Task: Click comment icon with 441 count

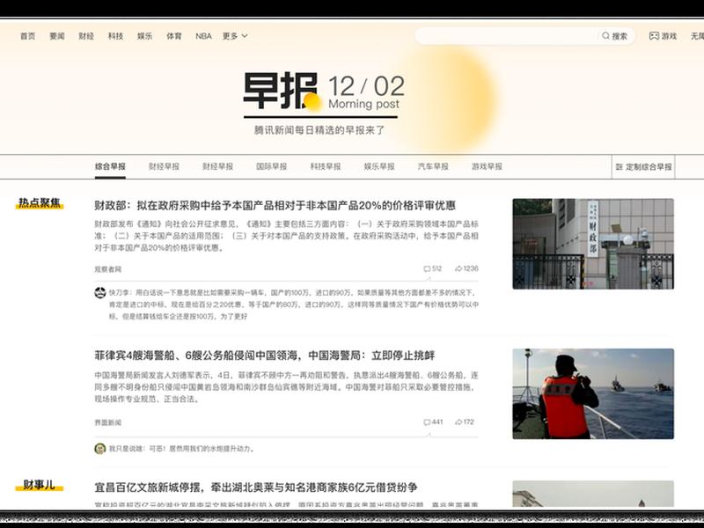Action: pyautogui.click(x=427, y=422)
